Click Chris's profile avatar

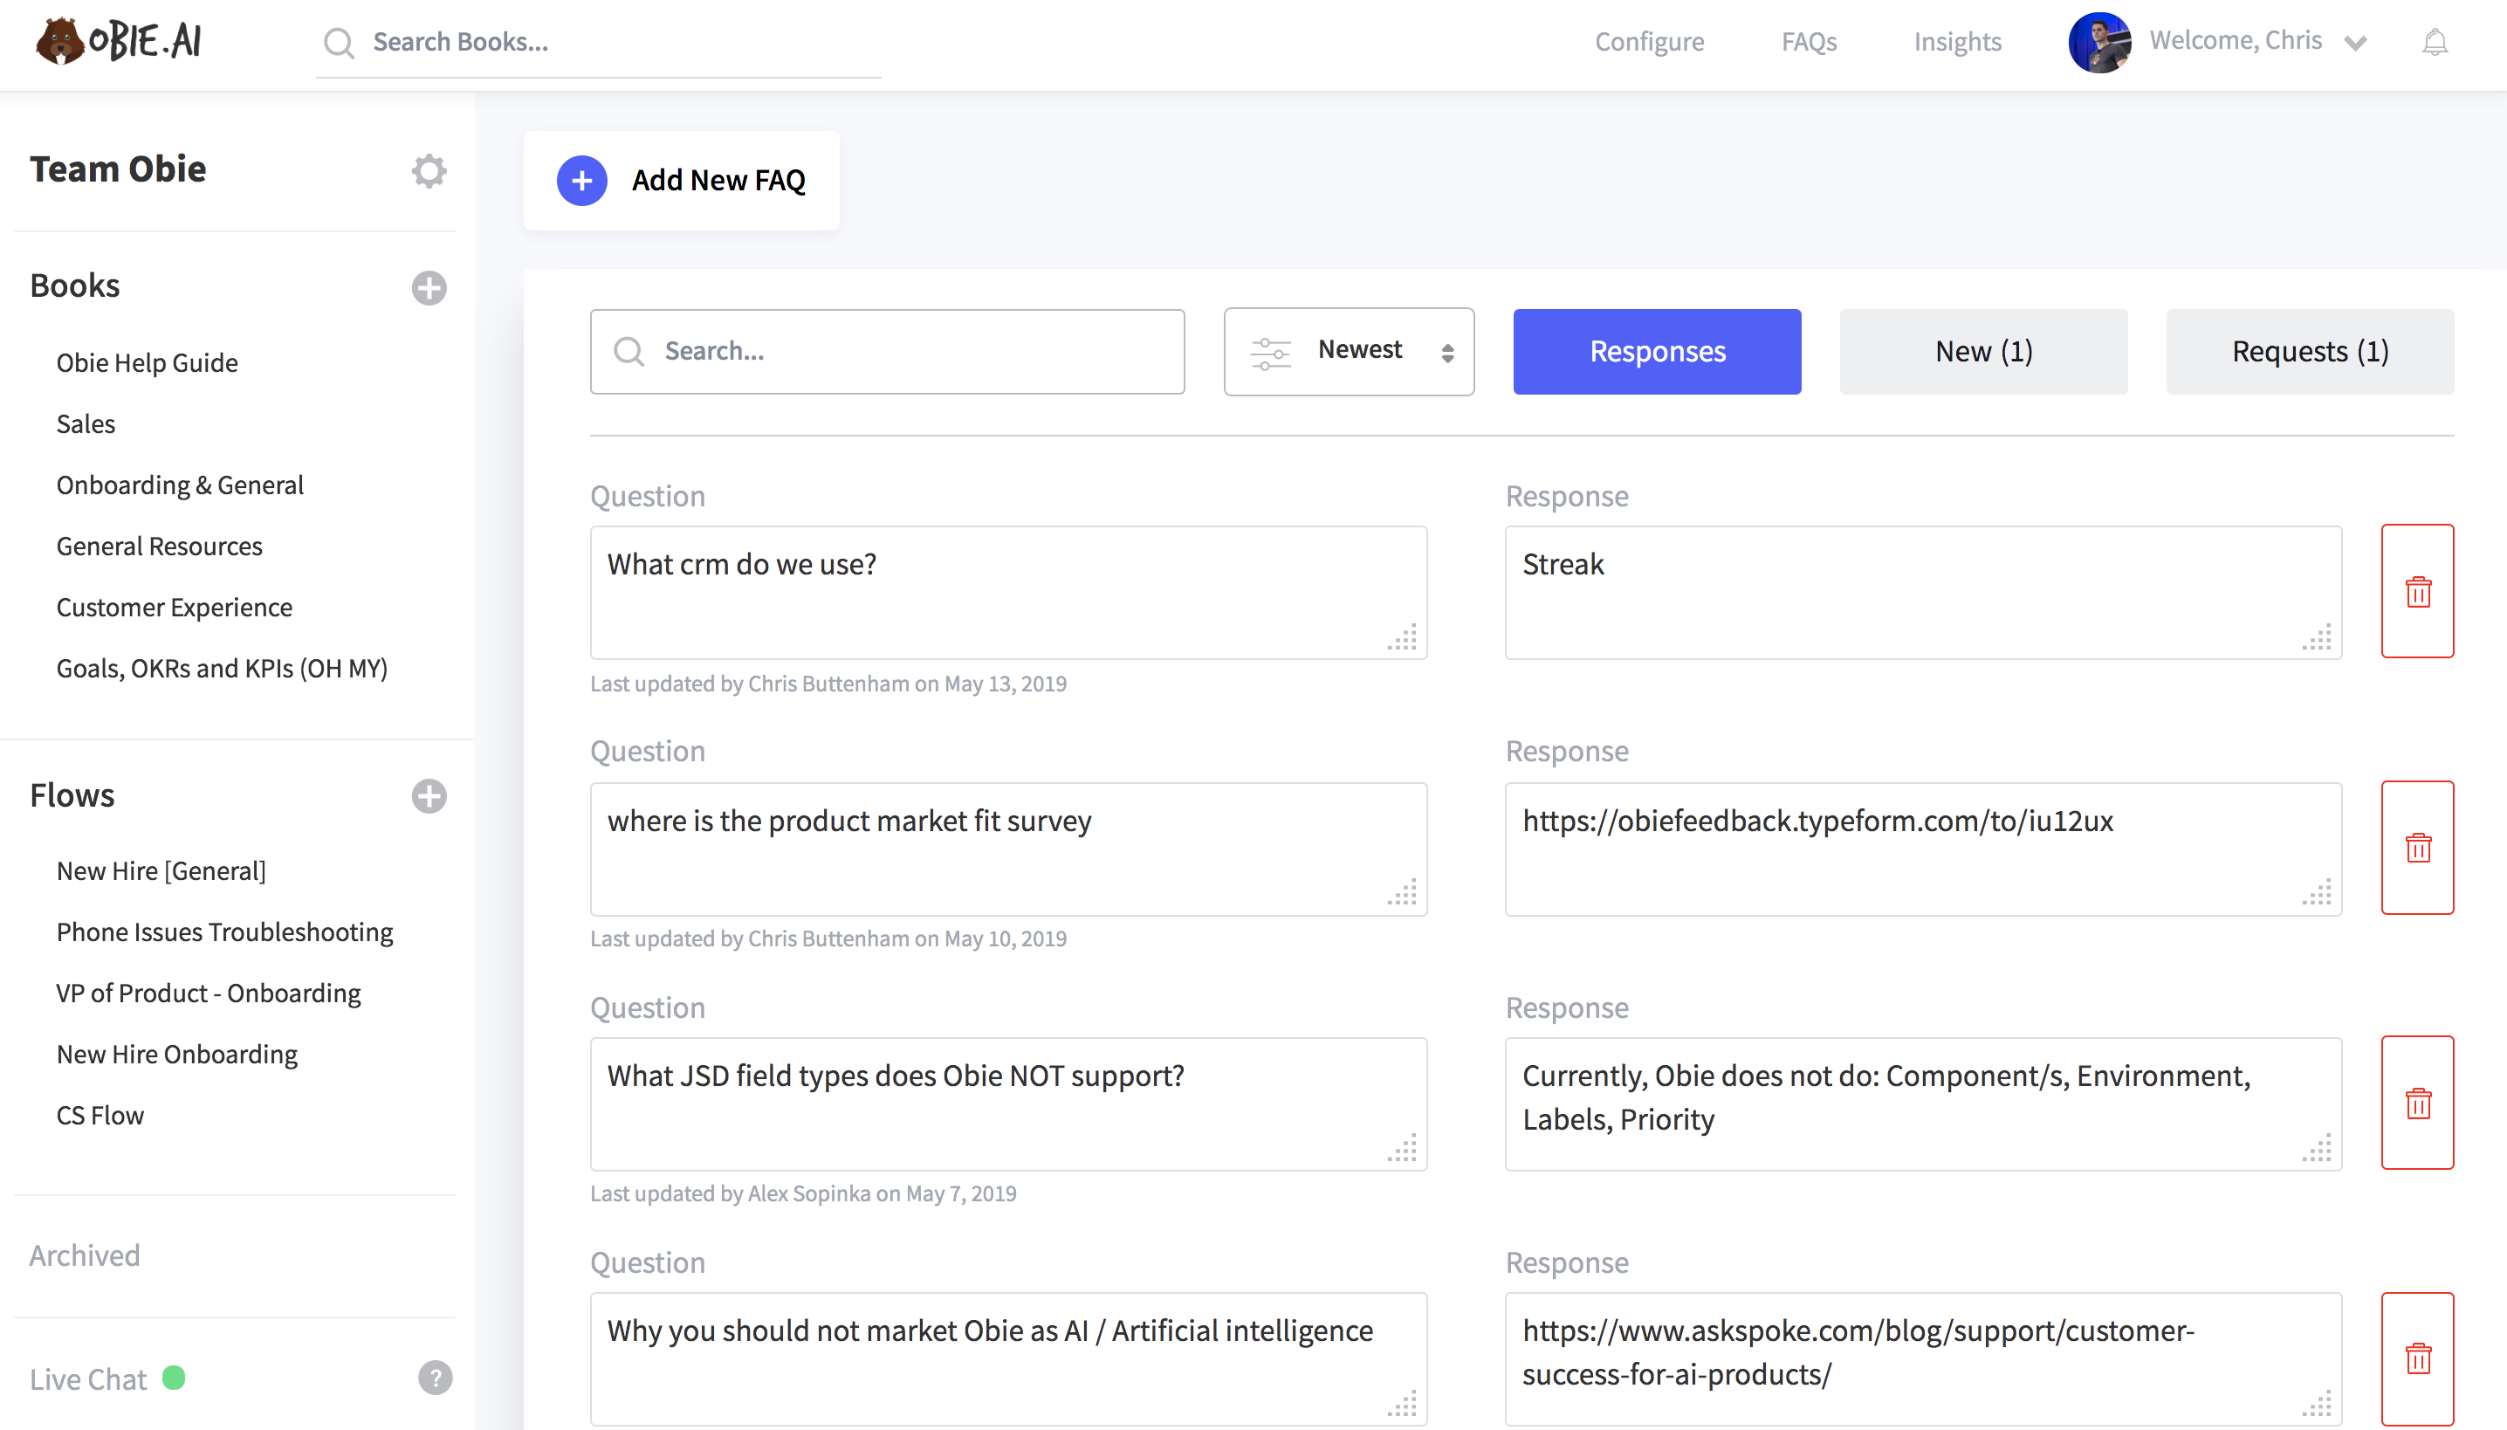click(x=2099, y=42)
